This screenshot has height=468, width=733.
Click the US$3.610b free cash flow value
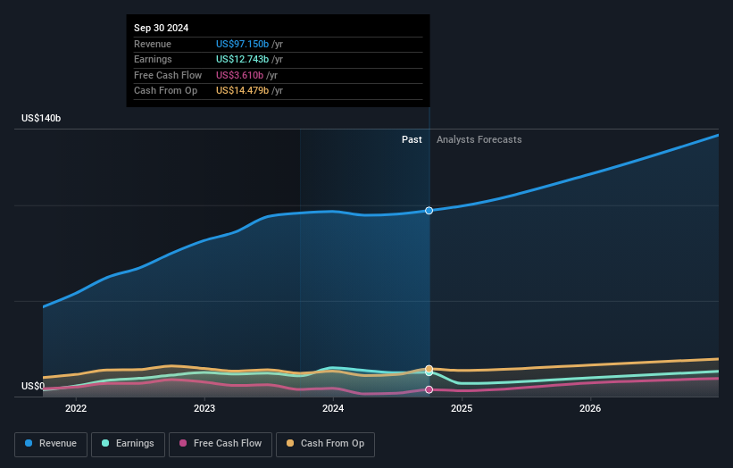click(x=240, y=75)
